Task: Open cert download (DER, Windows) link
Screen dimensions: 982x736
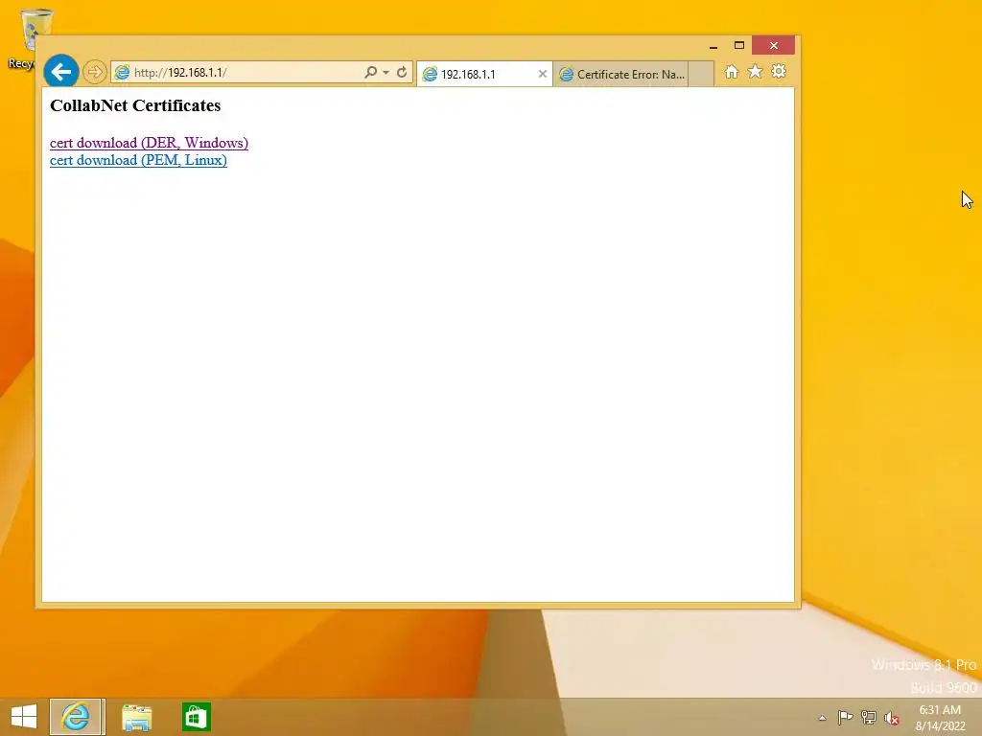Action: click(149, 143)
